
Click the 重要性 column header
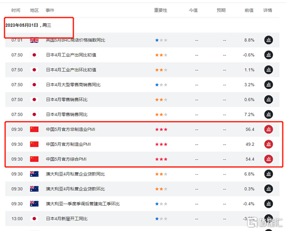[161, 10]
